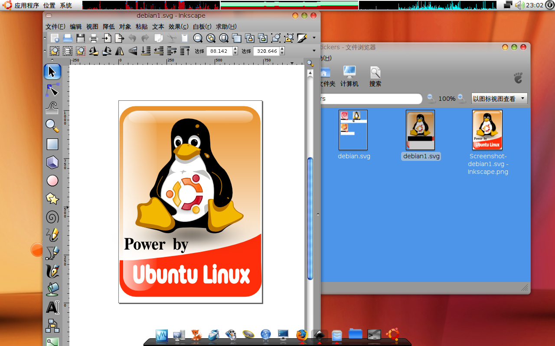Select the Paint bucket fill tool
Screen dimensions: 555x346
click(x=52, y=289)
